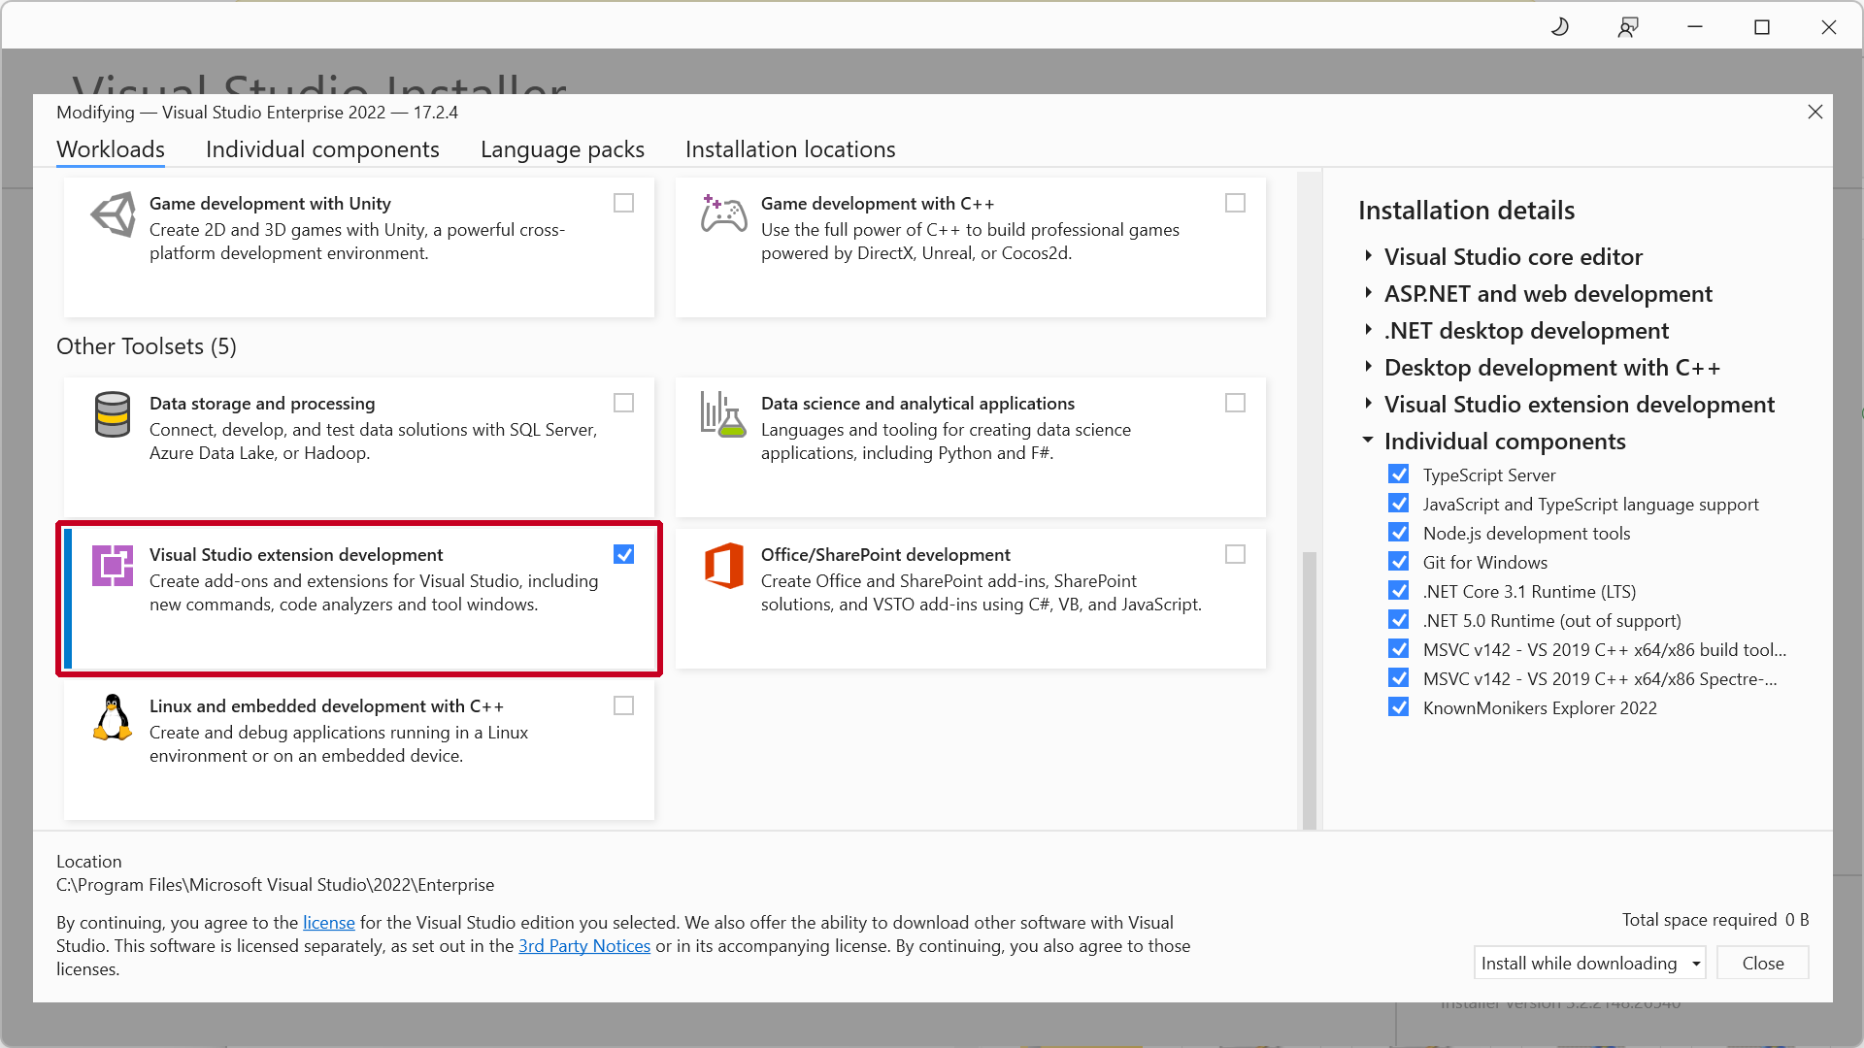
Task: Uncheck Node.js development tools component
Action: 1399,533
